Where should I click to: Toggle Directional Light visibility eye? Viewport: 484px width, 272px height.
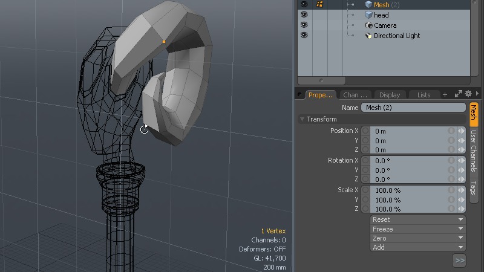pos(304,36)
